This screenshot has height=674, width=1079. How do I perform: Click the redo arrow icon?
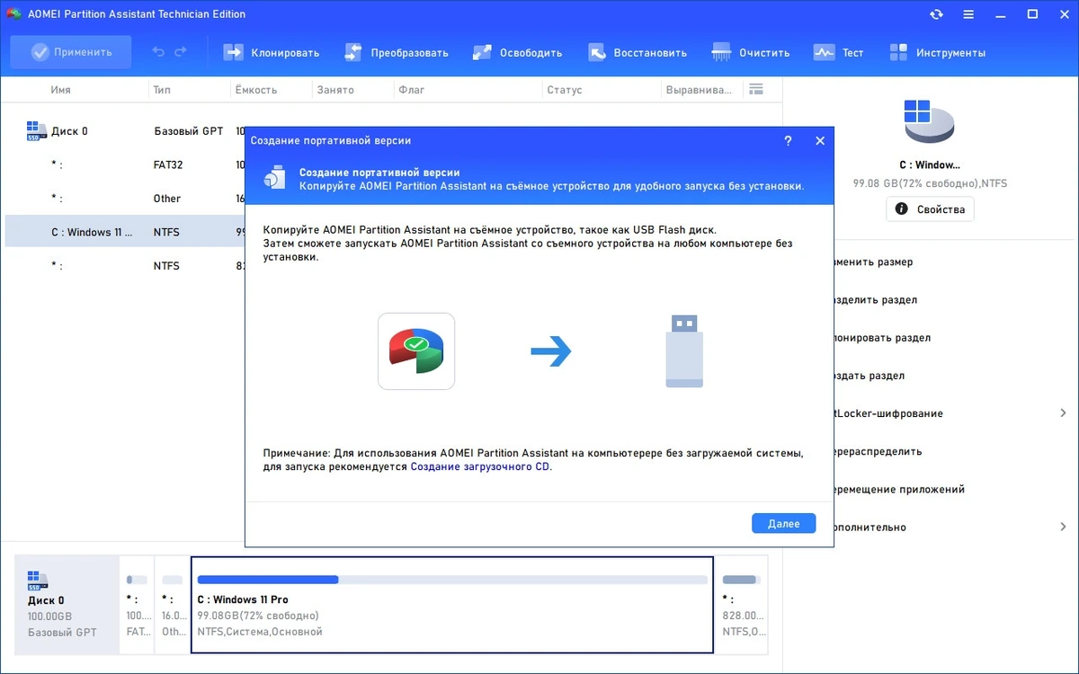pyautogui.click(x=181, y=52)
